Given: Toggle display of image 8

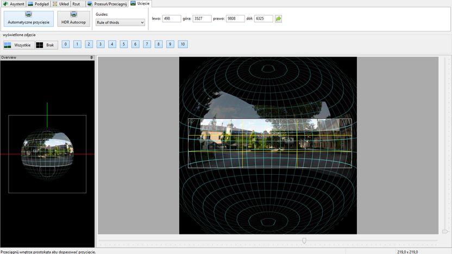Looking at the screenshot, I should 159,44.
